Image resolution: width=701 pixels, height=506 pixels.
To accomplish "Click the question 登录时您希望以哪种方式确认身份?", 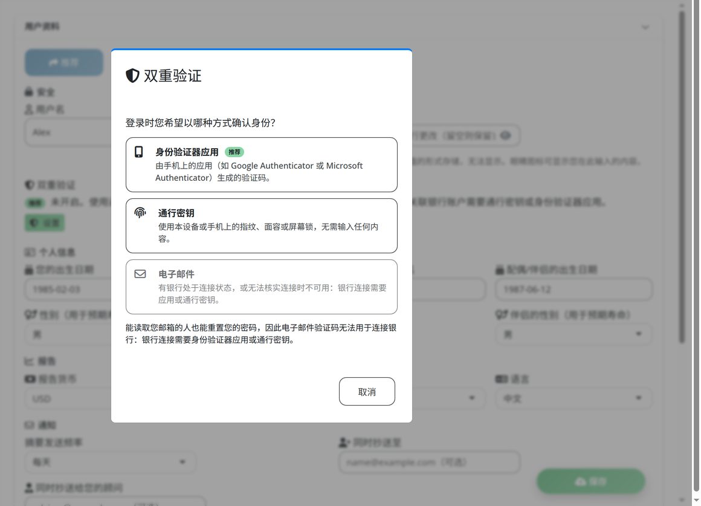I will pyautogui.click(x=200, y=123).
